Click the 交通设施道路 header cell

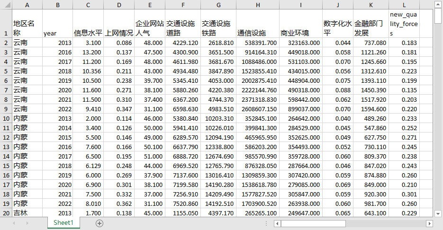coord(183,23)
